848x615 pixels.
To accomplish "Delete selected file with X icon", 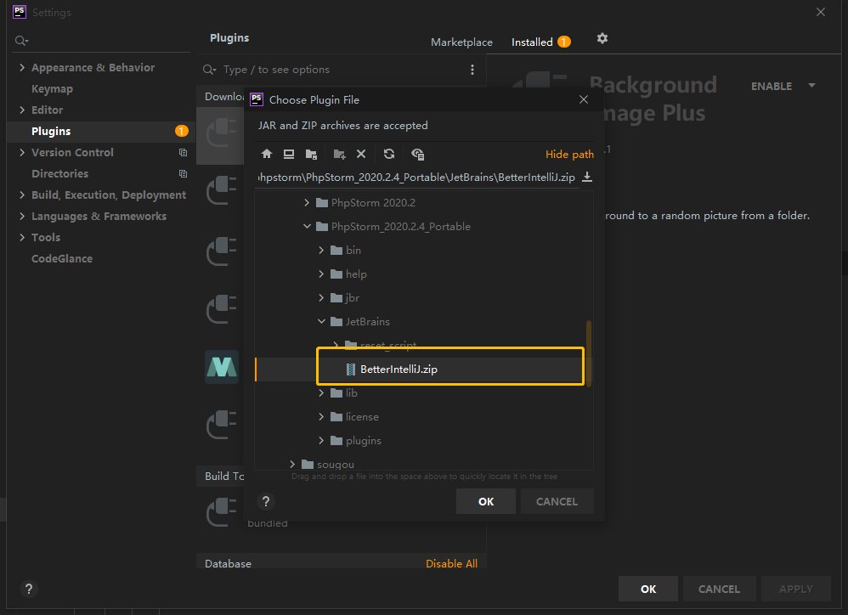I will click(x=361, y=154).
